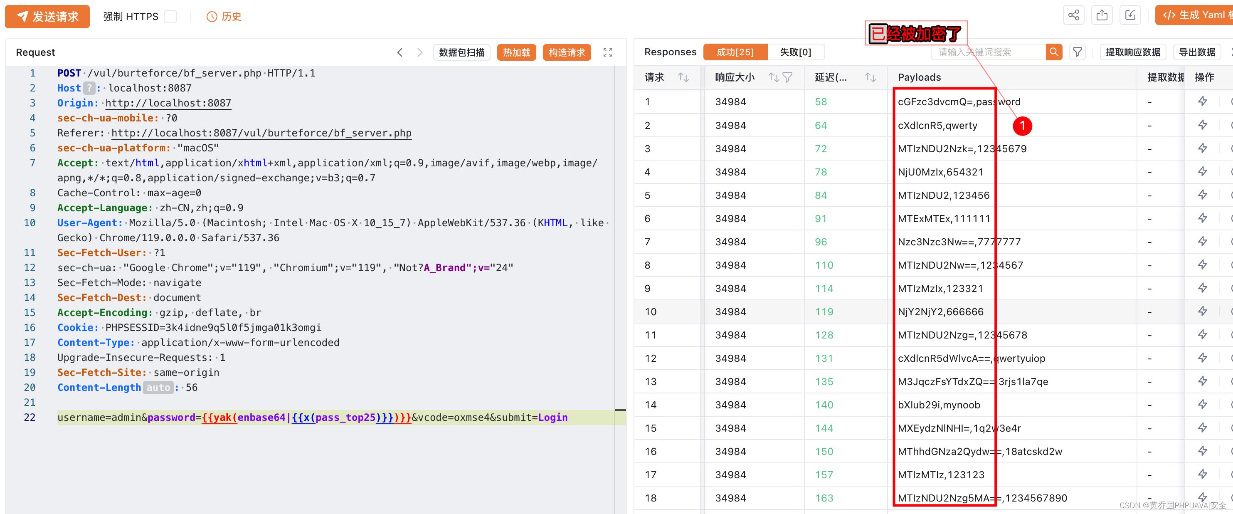Click the Referer URL bf_server.php link
Viewport: 1233px width, 514px height.
(x=261, y=133)
